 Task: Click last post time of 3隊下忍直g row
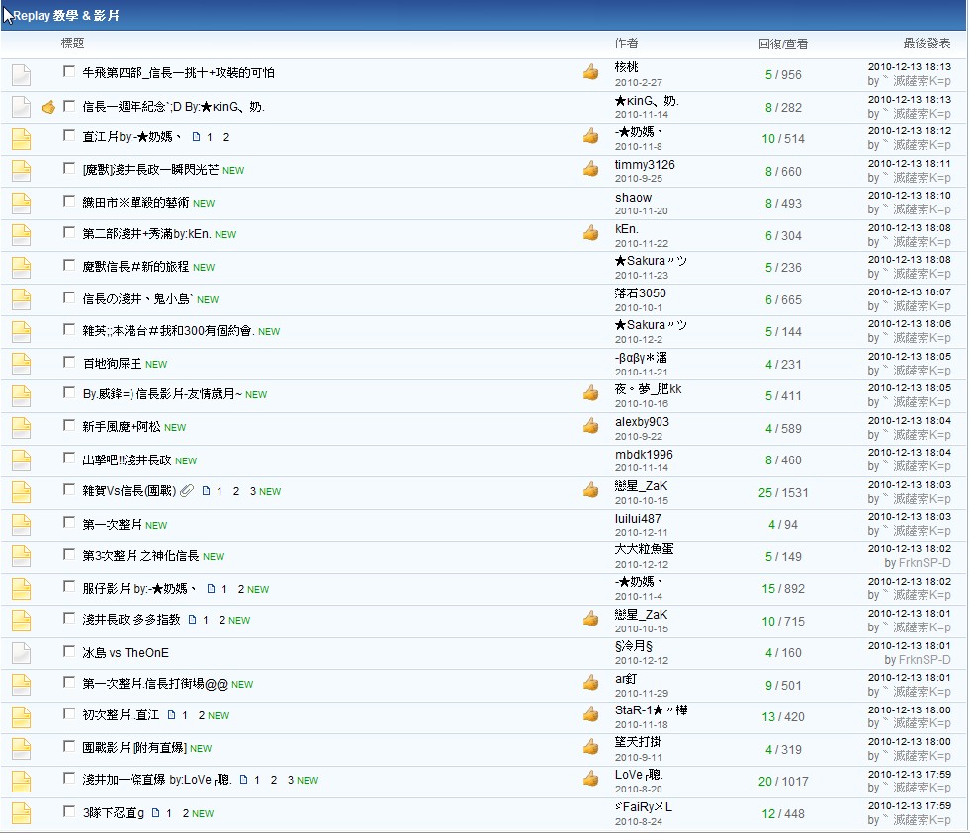pyautogui.click(x=910, y=806)
